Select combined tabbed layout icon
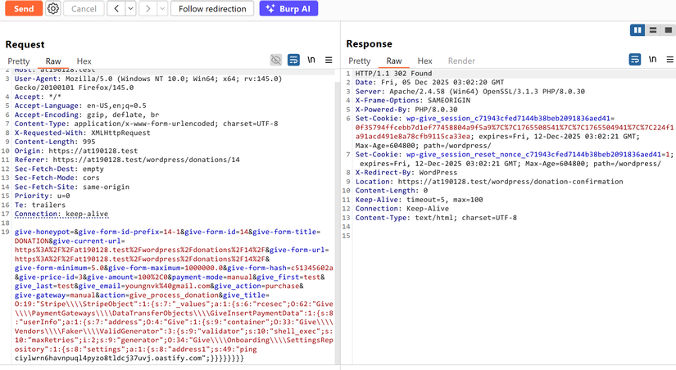 tap(669, 30)
